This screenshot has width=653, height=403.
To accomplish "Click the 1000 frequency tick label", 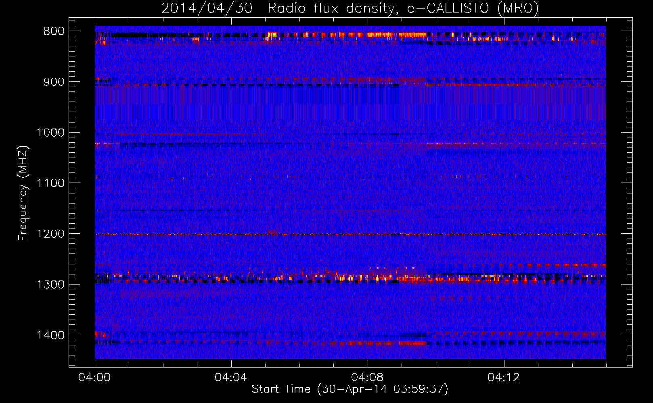I will click(50, 133).
